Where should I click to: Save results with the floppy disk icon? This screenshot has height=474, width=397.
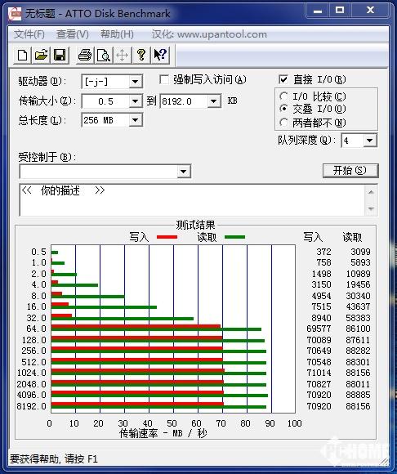point(60,56)
